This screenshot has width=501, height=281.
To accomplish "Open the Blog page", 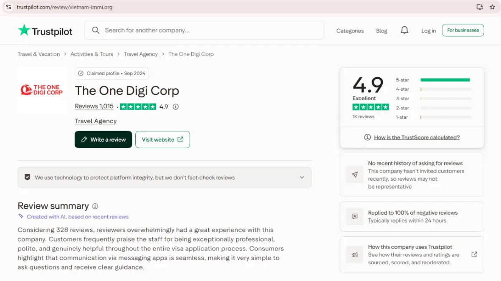I will tap(382, 31).
